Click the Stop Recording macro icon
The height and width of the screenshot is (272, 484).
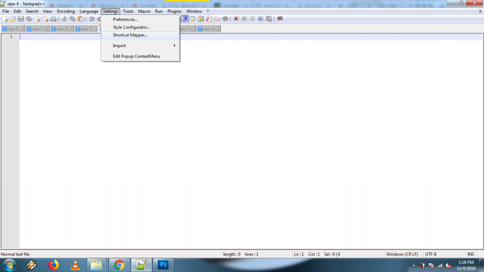(x=244, y=19)
